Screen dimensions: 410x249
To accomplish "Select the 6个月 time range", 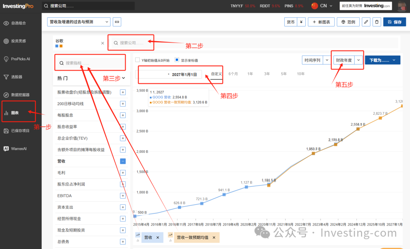I will point(233,74).
